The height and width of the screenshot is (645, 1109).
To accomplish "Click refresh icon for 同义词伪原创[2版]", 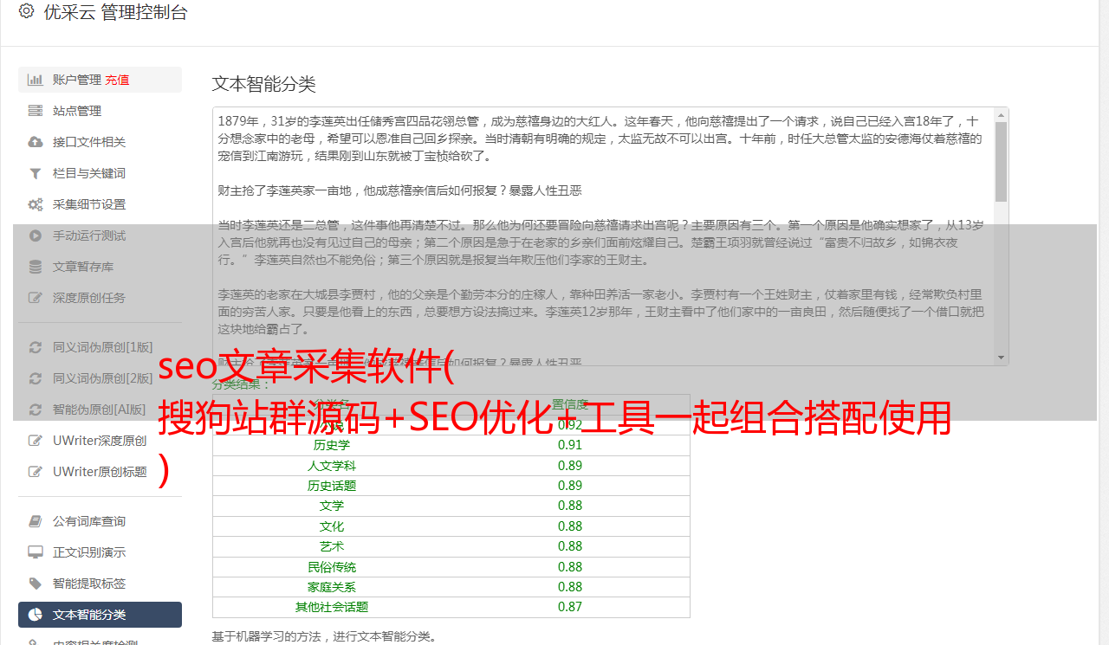I will (x=36, y=378).
